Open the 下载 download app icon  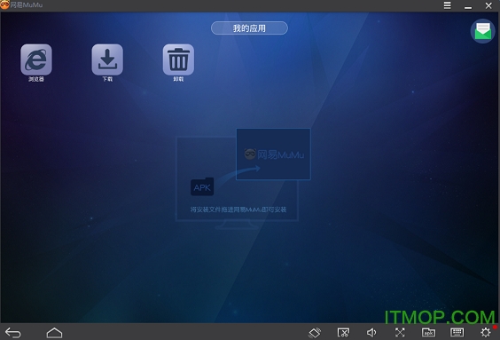[107, 59]
